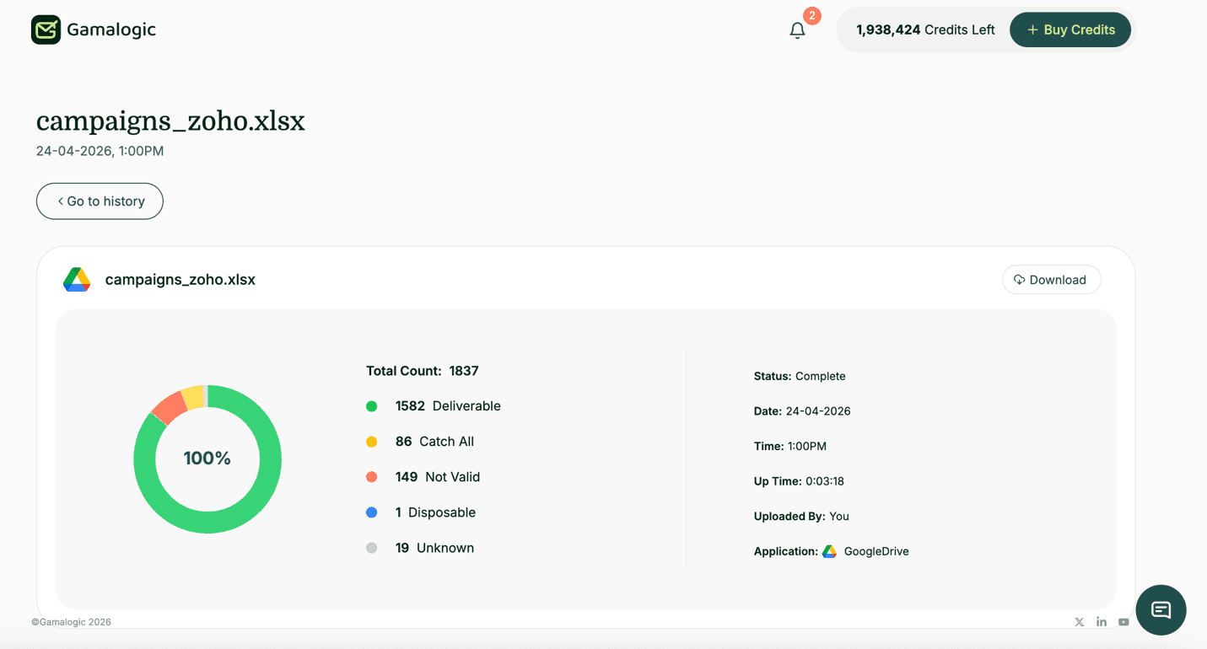This screenshot has height=649, width=1207.
Task: Open Gamalogic's YouTube channel
Action: point(1123,622)
